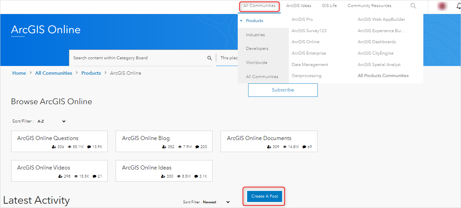Open the ArcGIS Pro community link

coord(302,19)
